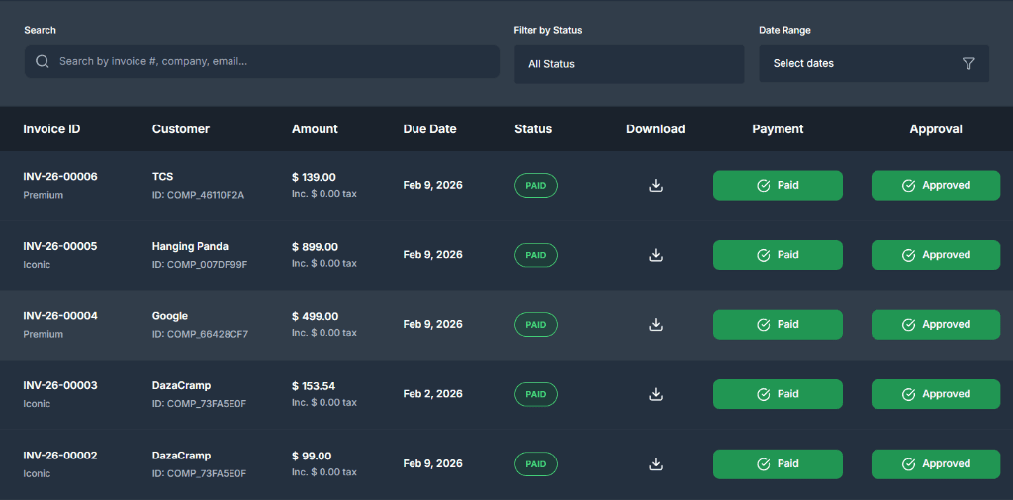
Task: Click Iconic plan label under INV-26-00005
Action: coord(37,265)
